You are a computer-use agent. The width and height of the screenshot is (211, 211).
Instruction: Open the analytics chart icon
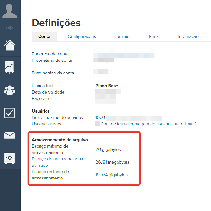point(10,67)
